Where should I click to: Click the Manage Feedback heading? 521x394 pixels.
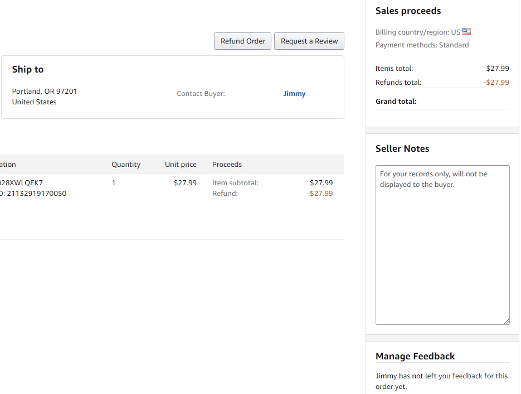pos(415,356)
